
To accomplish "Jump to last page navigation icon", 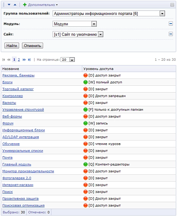I will pyautogui.click(x=29, y=60).
